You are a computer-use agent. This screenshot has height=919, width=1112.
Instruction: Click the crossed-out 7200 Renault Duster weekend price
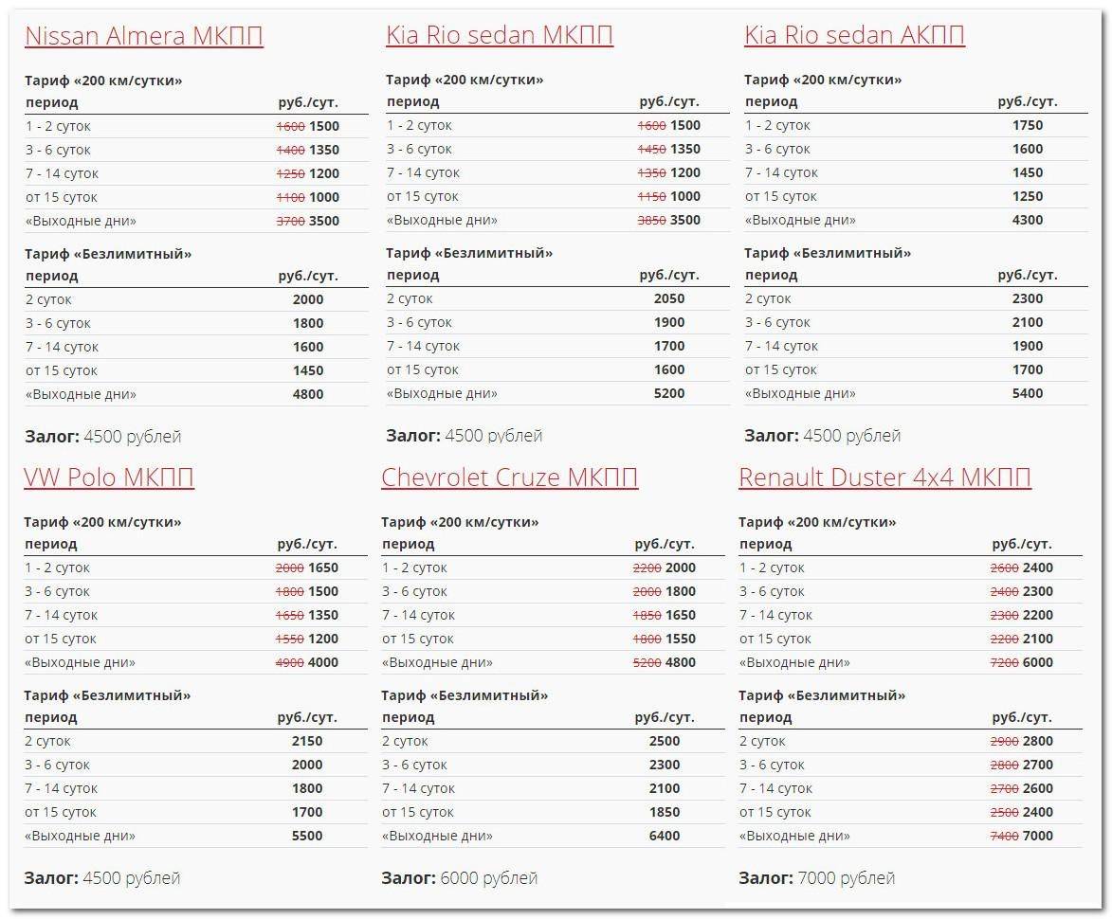click(1004, 662)
